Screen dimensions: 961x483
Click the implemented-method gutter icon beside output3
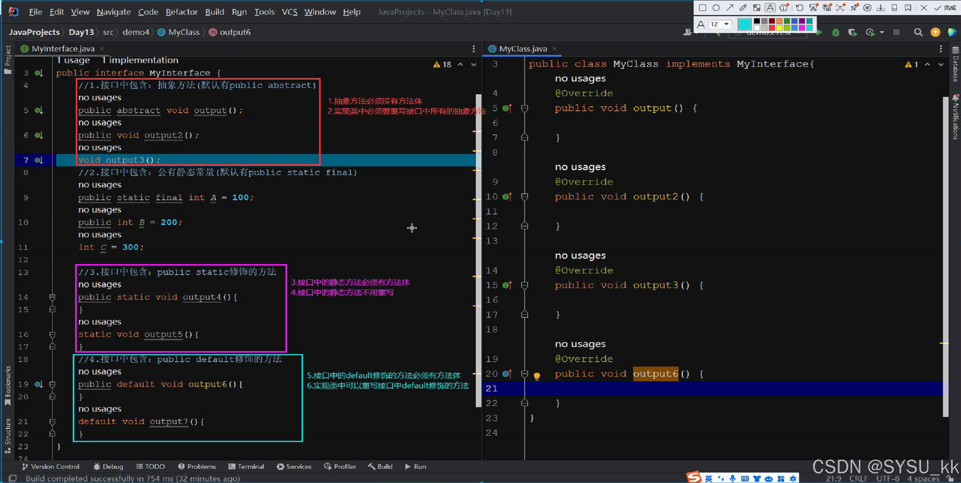[38, 160]
